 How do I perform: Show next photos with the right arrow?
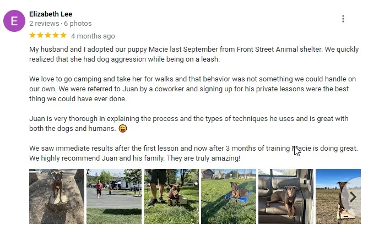point(353,196)
